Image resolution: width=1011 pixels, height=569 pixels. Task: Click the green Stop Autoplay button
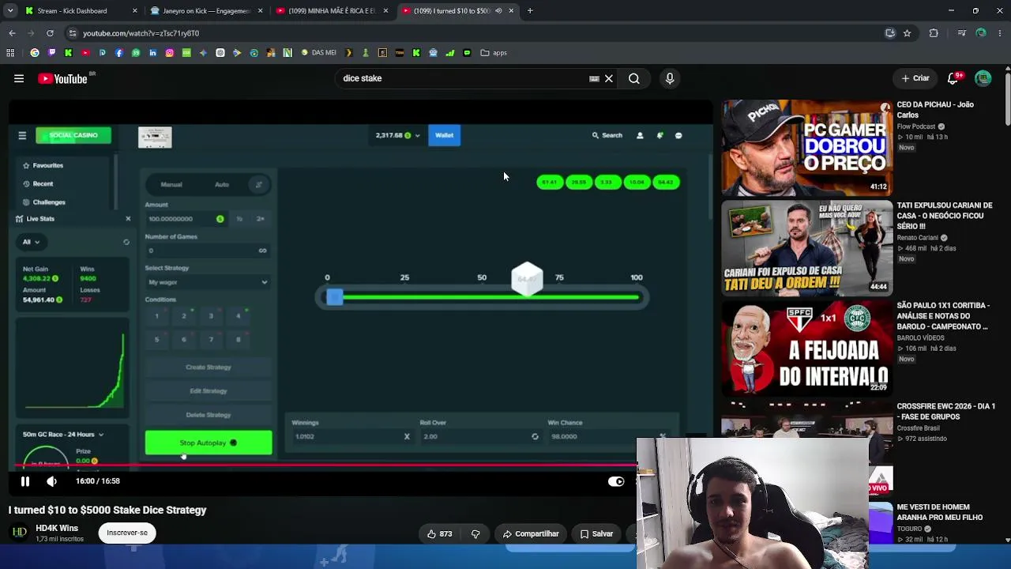[209, 443]
